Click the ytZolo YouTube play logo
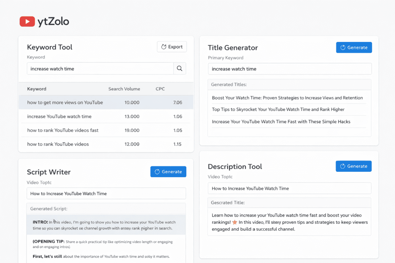 click(x=27, y=22)
